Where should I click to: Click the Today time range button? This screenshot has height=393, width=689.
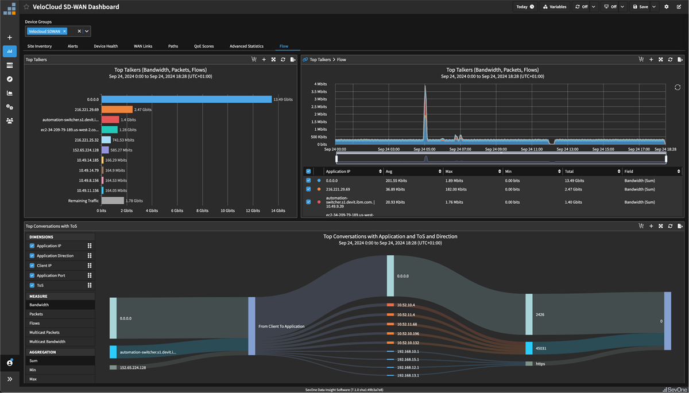coord(525,6)
